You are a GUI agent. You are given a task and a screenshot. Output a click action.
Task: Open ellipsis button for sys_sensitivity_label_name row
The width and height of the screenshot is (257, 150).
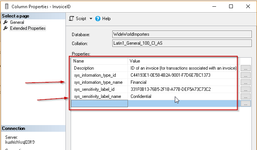[x=245, y=96]
